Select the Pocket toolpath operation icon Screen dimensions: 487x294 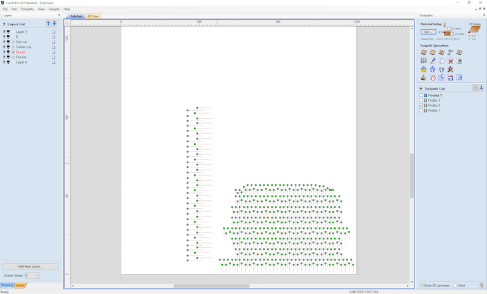pos(432,52)
